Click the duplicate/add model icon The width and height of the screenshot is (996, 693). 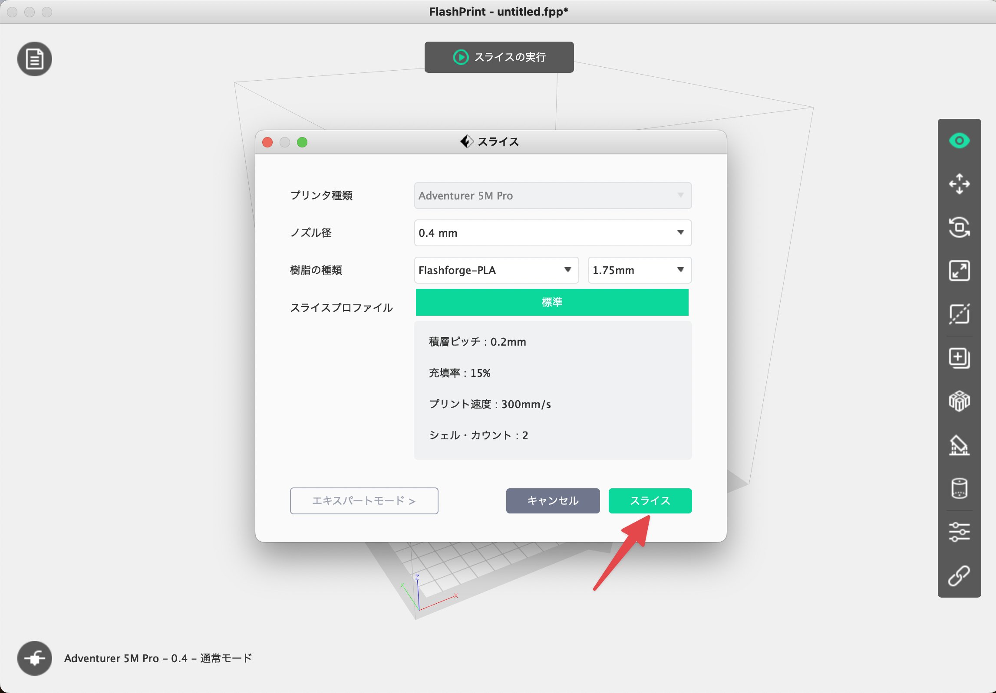(959, 358)
